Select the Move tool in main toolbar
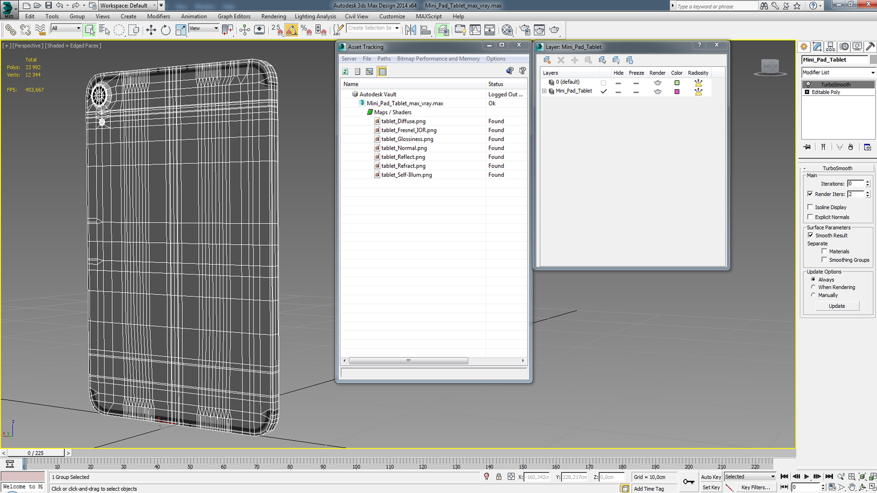Viewport: 877px width, 493px height. 151,30
